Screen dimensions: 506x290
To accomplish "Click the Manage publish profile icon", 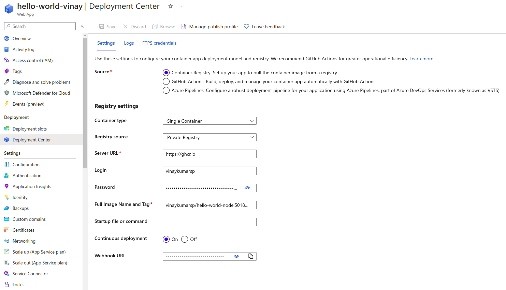I will [x=184, y=27].
